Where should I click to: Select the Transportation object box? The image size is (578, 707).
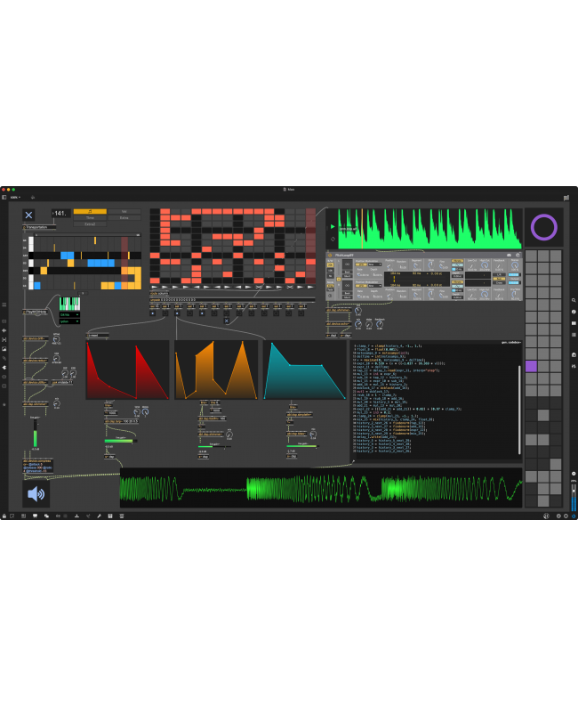(x=39, y=227)
